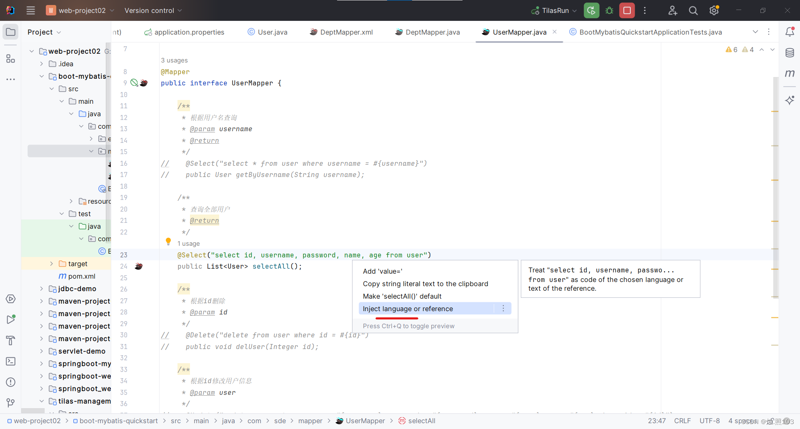Open the Services tool window
This screenshot has width=800, height=429.
point(10,299)
